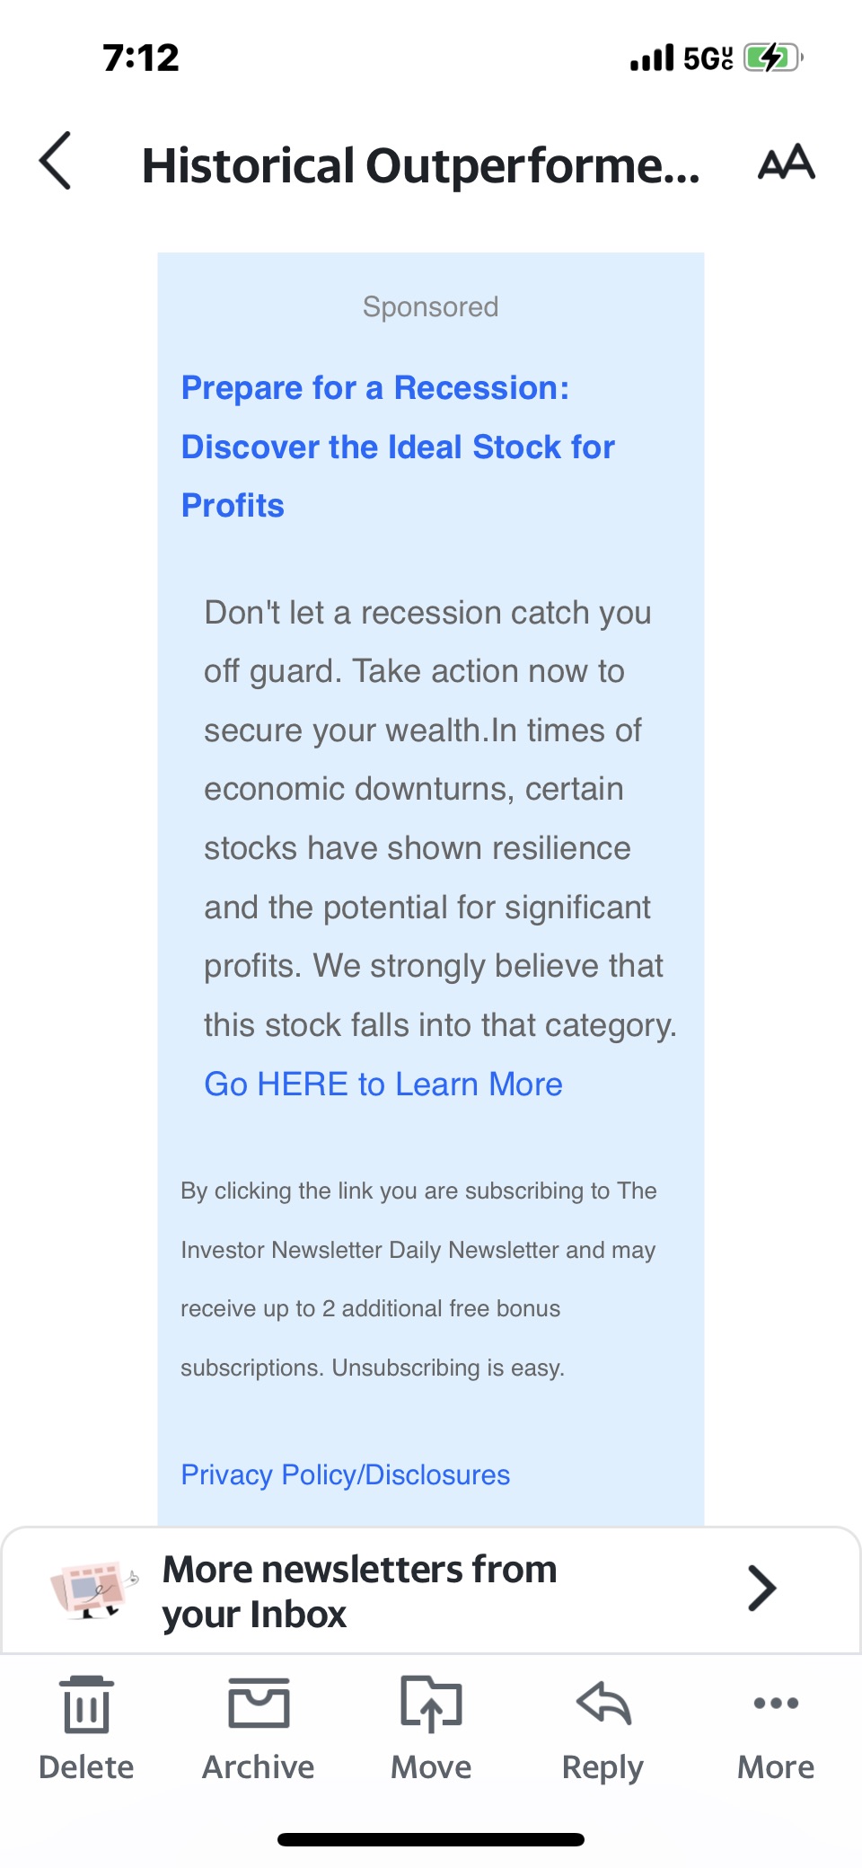This screenshot has height=1868, width=862.
Task: Tap the Move folder icon
Action: pyautogui.click(x=431, y=1704)
